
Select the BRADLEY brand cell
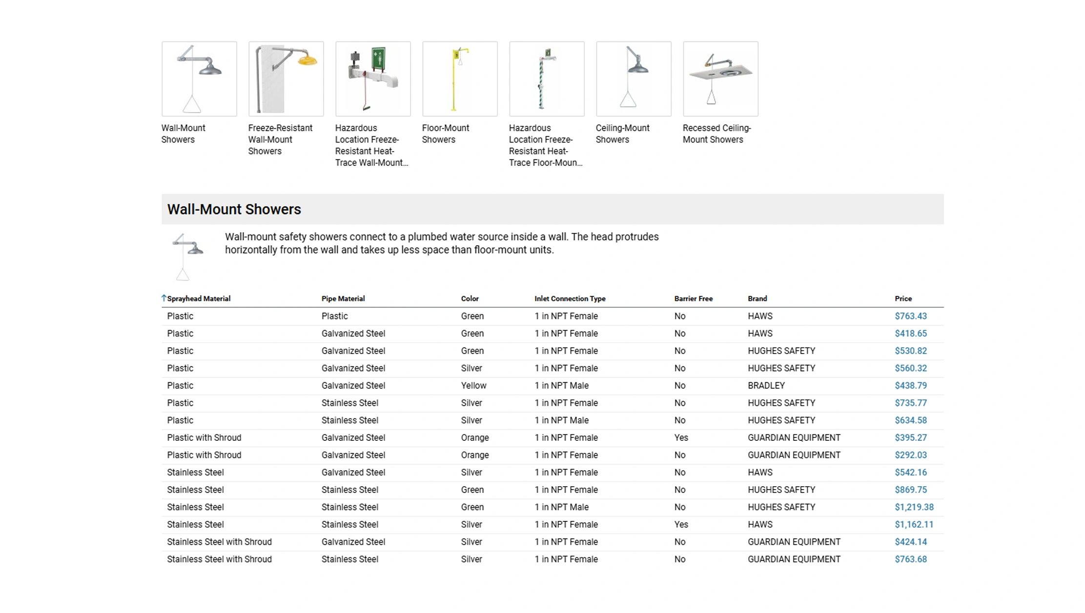tap(766, 385)
